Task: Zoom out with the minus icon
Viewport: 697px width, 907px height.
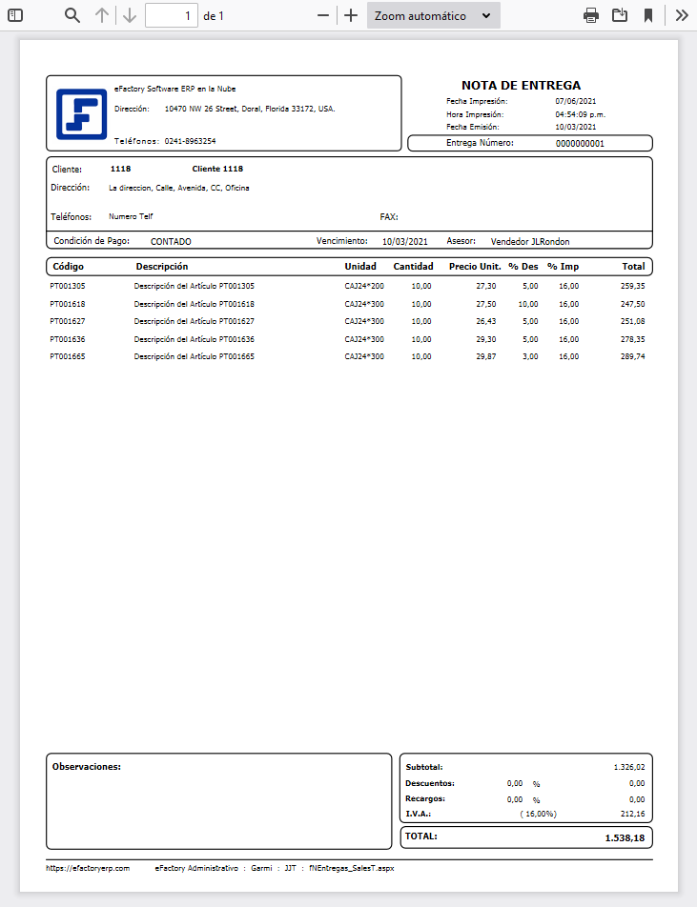Action: click(323, 15)
